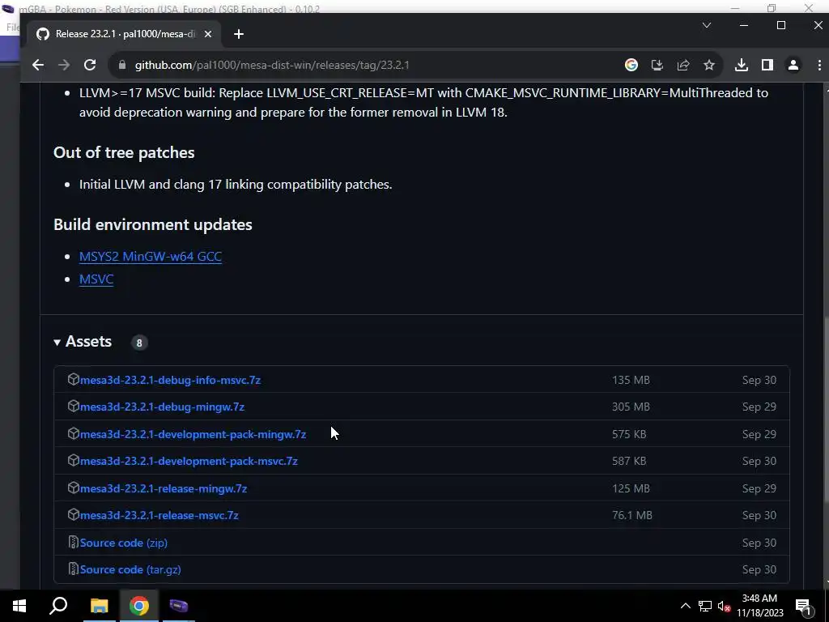This screenshot has height=622, width=829.
Task: Open Chrome downloads tray
Action: click(x=742, y=65)
